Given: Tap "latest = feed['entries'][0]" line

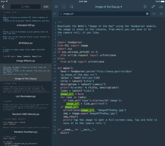Looking at the screenshot, I should [x=80, y=78].
